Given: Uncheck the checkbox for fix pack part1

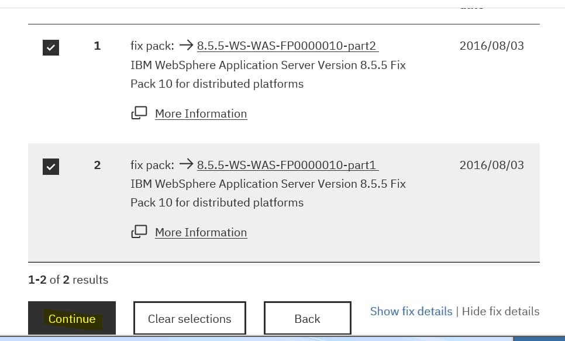Looking at the screenshot, I should pos(51,167).
